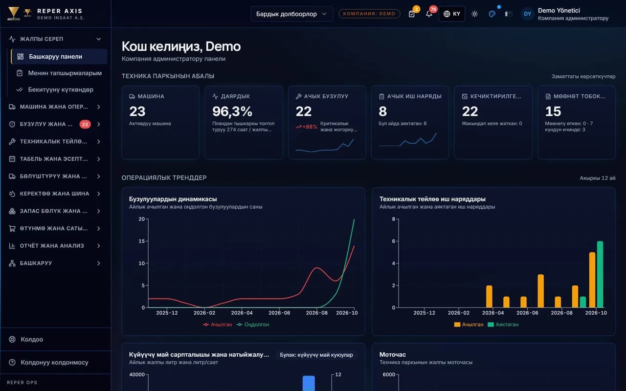
Task: Click the КОМПАНИЯ: DEMO badge
Action: pyautogui.click(x=369, y=14)
